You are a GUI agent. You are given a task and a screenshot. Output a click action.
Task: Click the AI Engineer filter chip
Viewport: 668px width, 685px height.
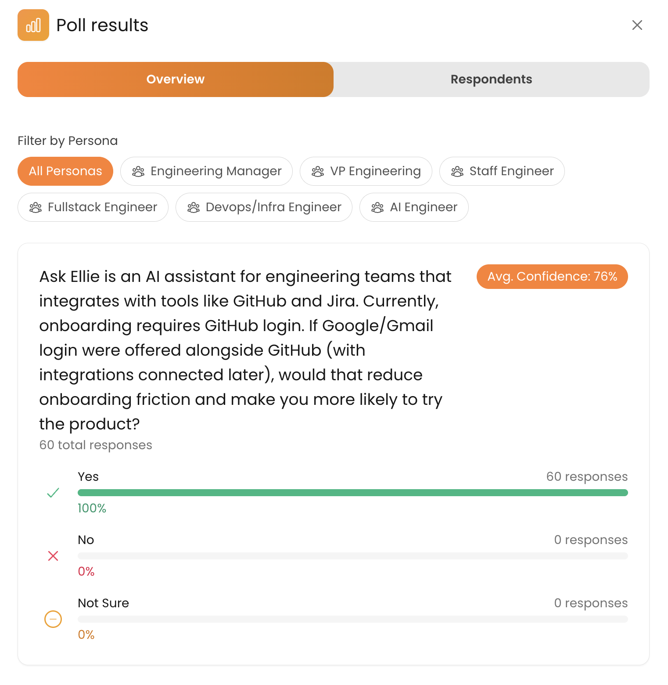click(x=413, y=207)
